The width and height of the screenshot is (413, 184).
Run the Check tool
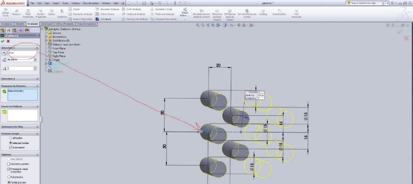click(74, 9)
